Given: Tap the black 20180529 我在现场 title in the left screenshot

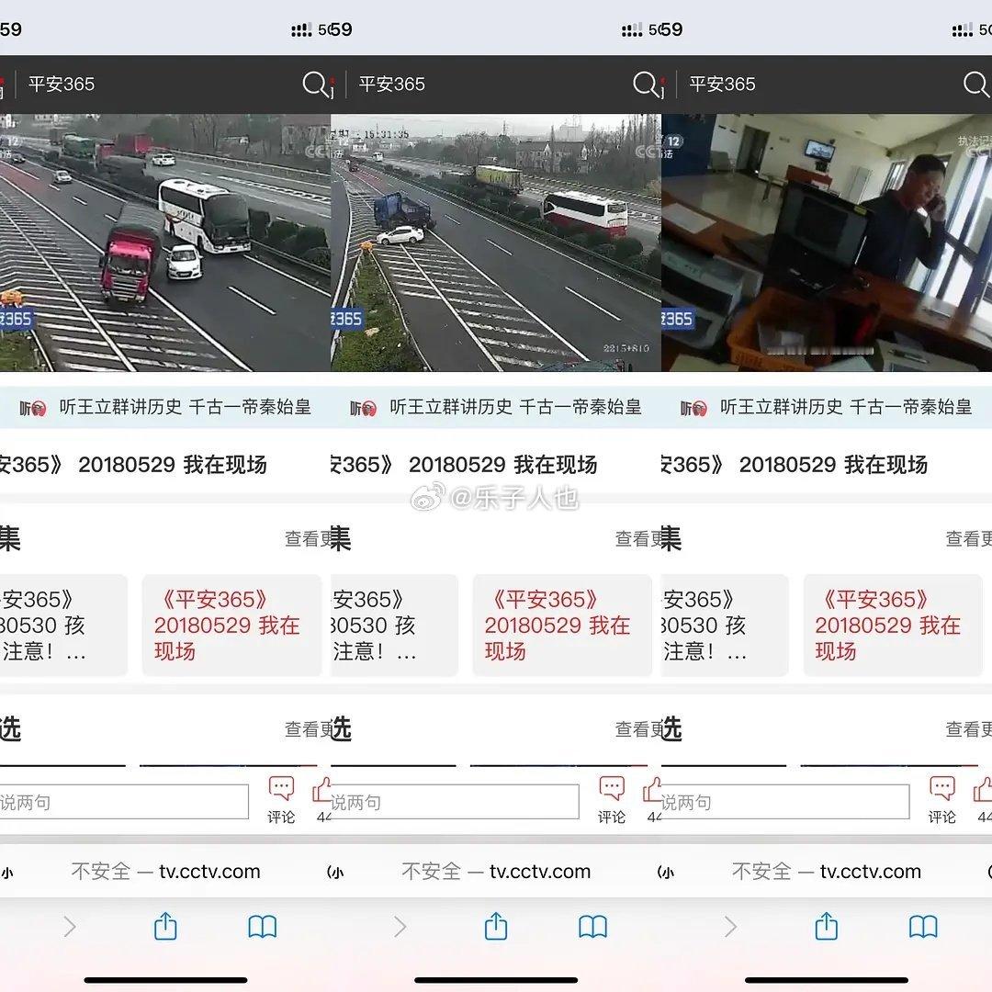Looking at the screenshot, I should pos(173,465).
